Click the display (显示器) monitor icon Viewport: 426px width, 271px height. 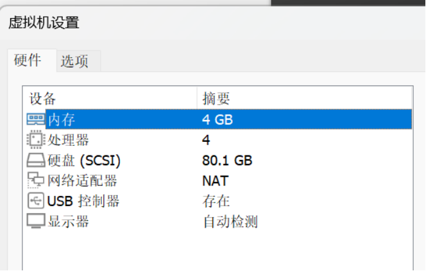pos(36,222)
